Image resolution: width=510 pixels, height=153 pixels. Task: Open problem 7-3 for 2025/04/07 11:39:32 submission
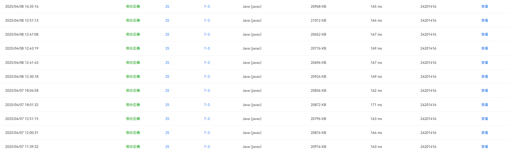[207, 147]
